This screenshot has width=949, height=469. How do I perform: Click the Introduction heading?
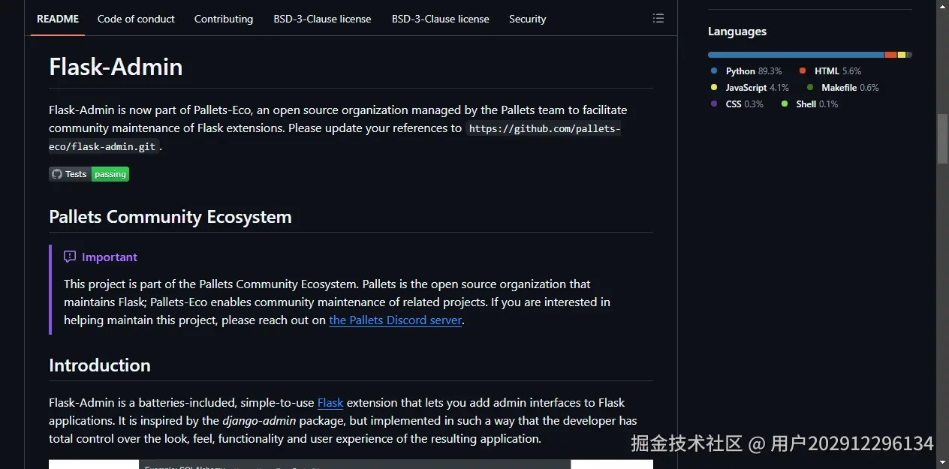pos(100,365)
